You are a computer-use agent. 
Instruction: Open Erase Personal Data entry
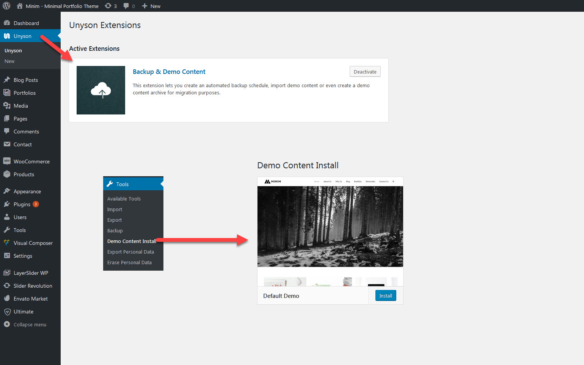pyautogui.click(x=129, y=262)
